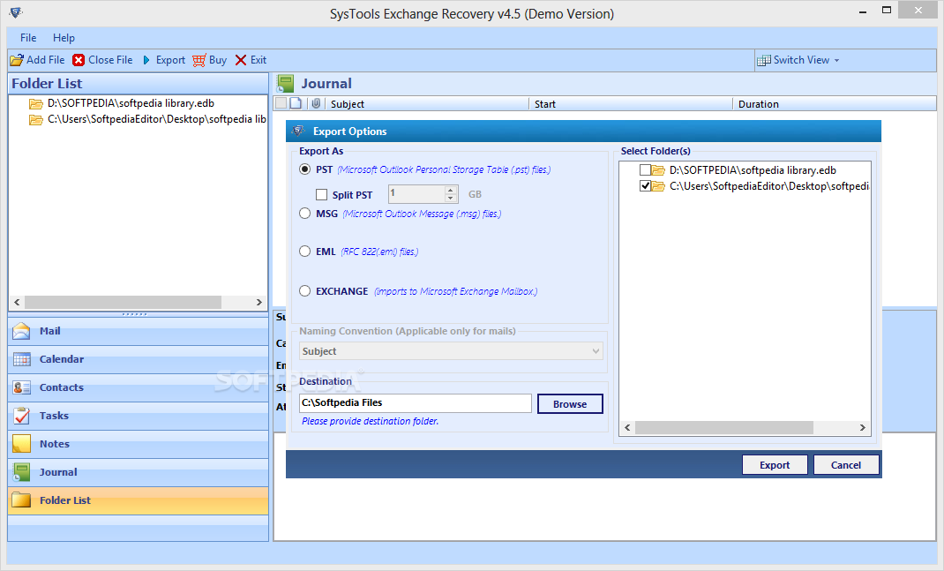Select the PST export radio button

coord(304,169)
